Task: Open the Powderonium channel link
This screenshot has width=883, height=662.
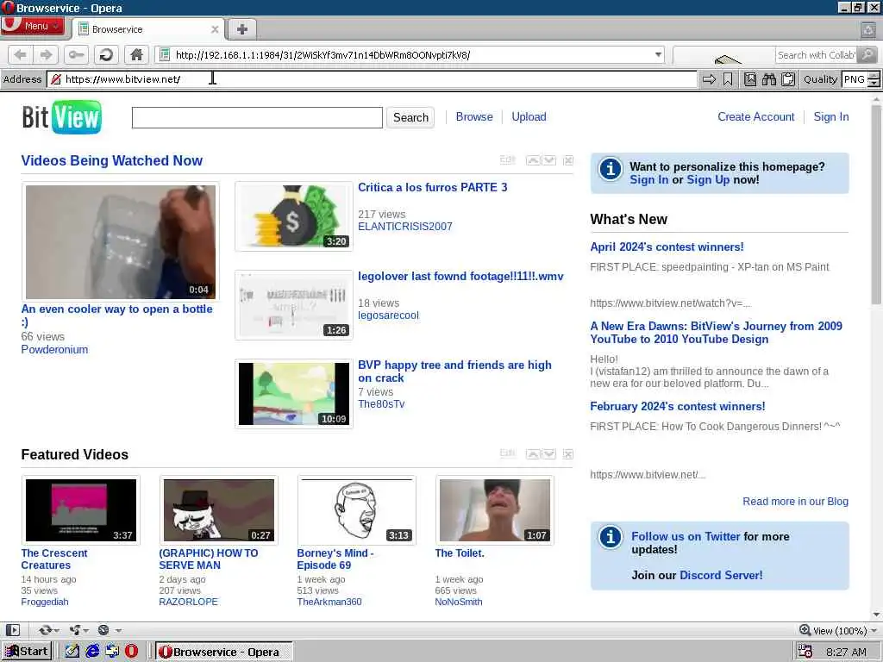Action: coord(54,349)
